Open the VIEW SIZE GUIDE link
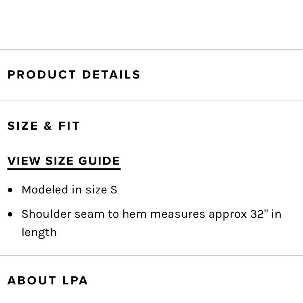This screenshot has width=303, height=303. coord(63,161)
